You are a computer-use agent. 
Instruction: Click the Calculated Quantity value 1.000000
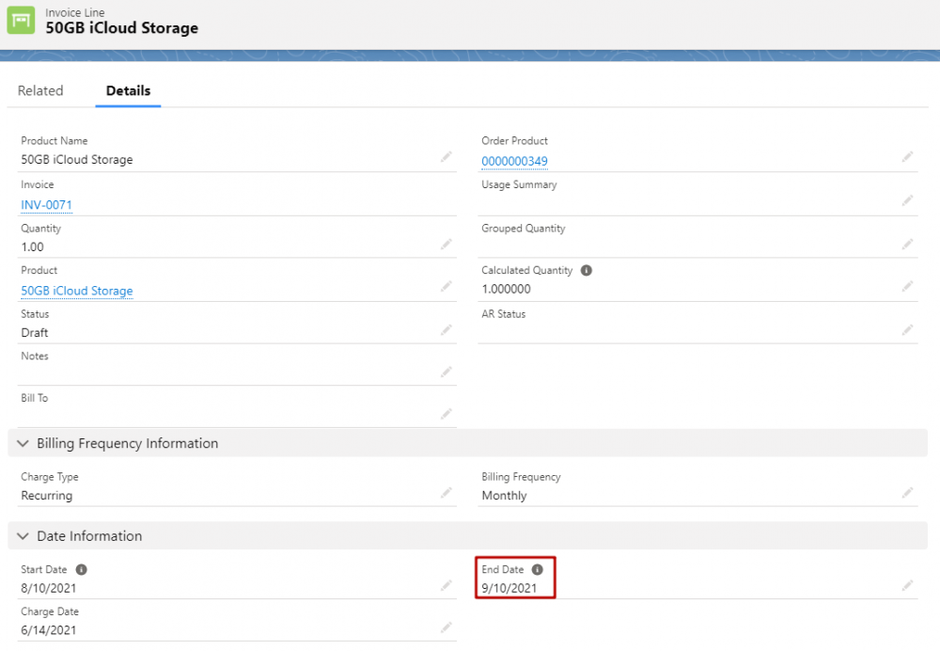coord(506,289)
